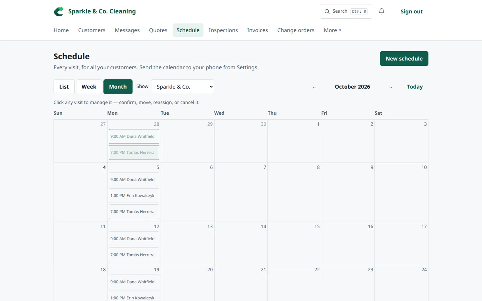Click the October 2026 month label
482x301 pixels.
tap(352, 87)
